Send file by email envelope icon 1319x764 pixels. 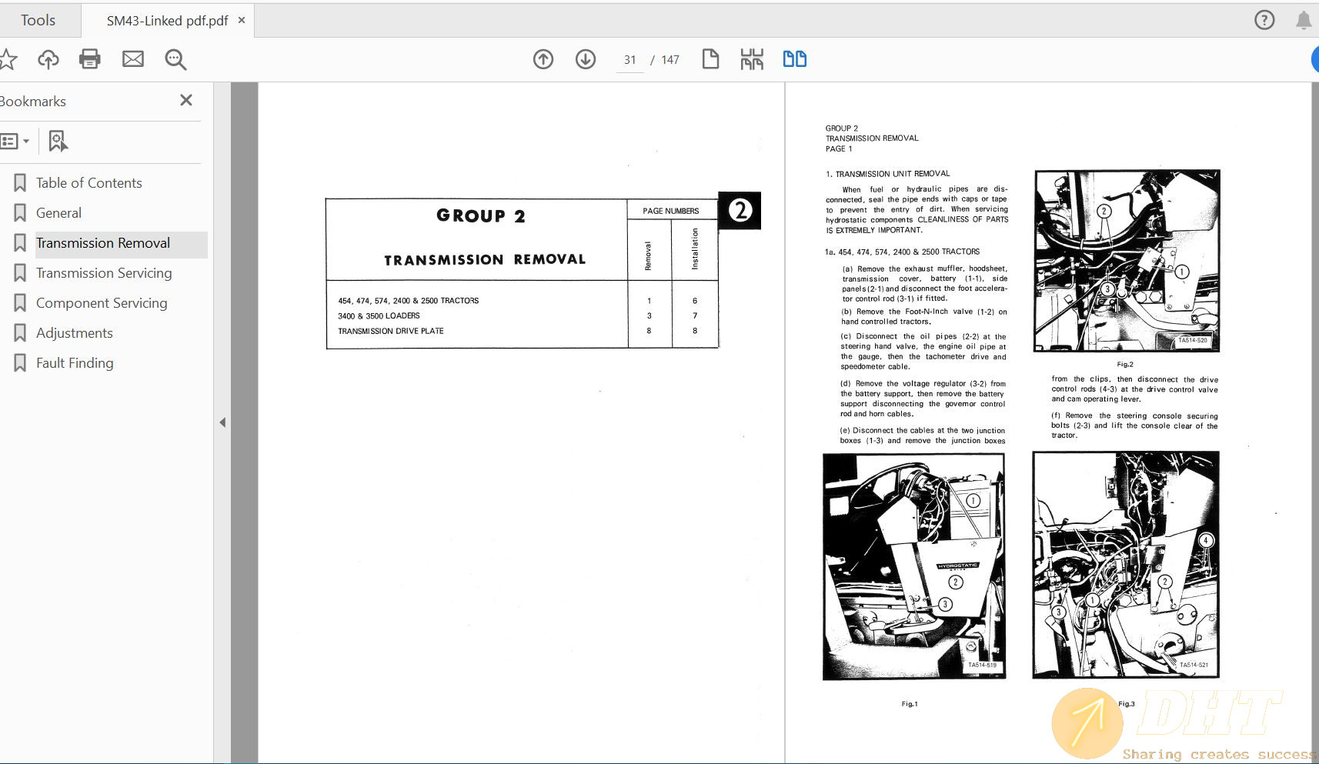(133, 59)
